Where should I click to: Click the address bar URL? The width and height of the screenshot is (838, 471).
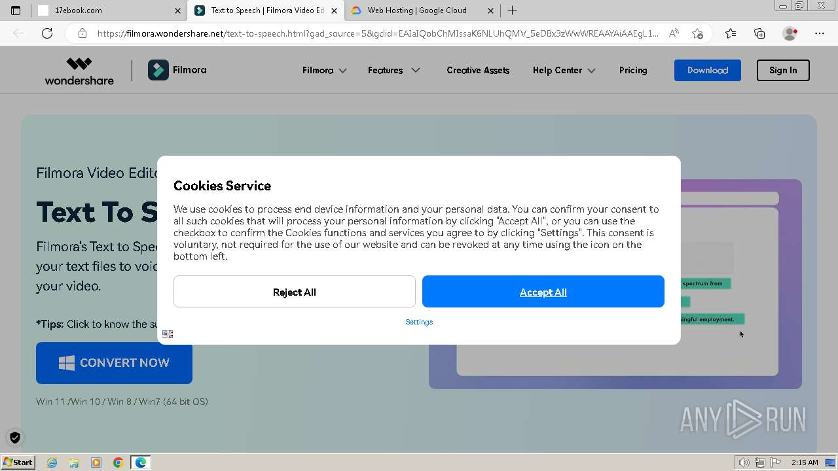point(378,33)
